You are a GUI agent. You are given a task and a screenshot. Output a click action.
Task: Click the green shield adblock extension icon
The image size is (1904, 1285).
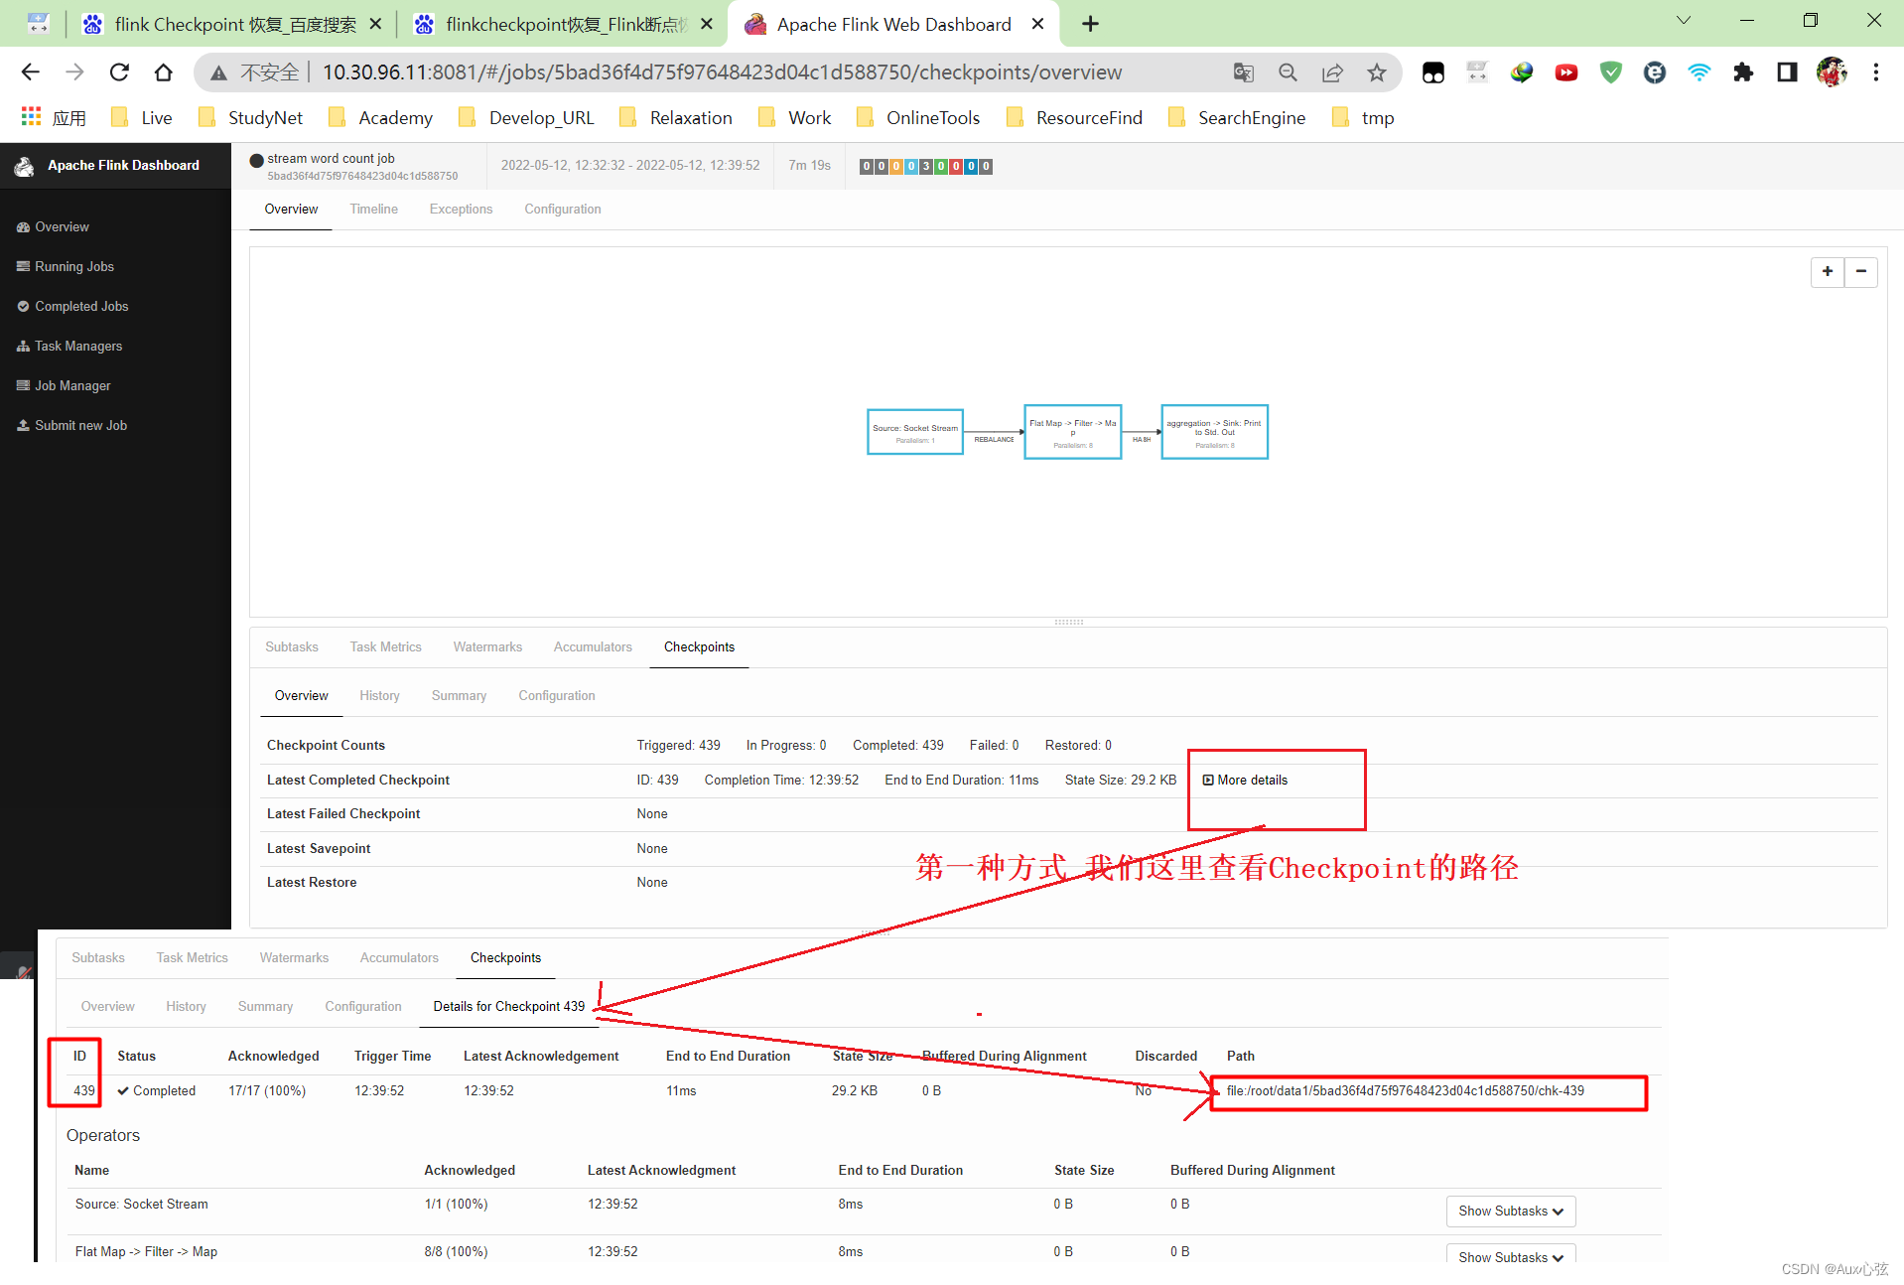pyautogui.click(x=1610, y=71)
